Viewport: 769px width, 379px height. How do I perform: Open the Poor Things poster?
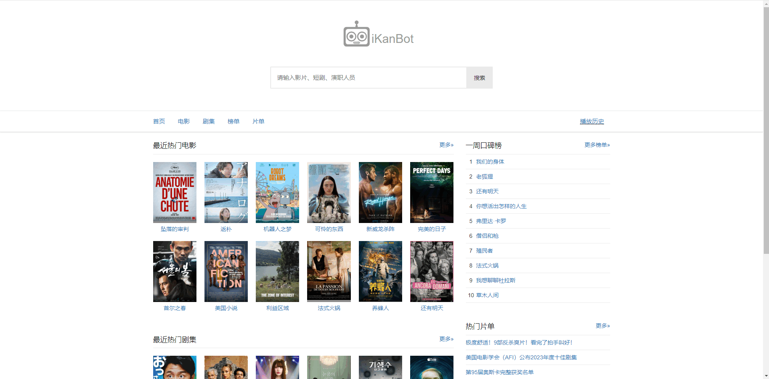tap(329, 193)
